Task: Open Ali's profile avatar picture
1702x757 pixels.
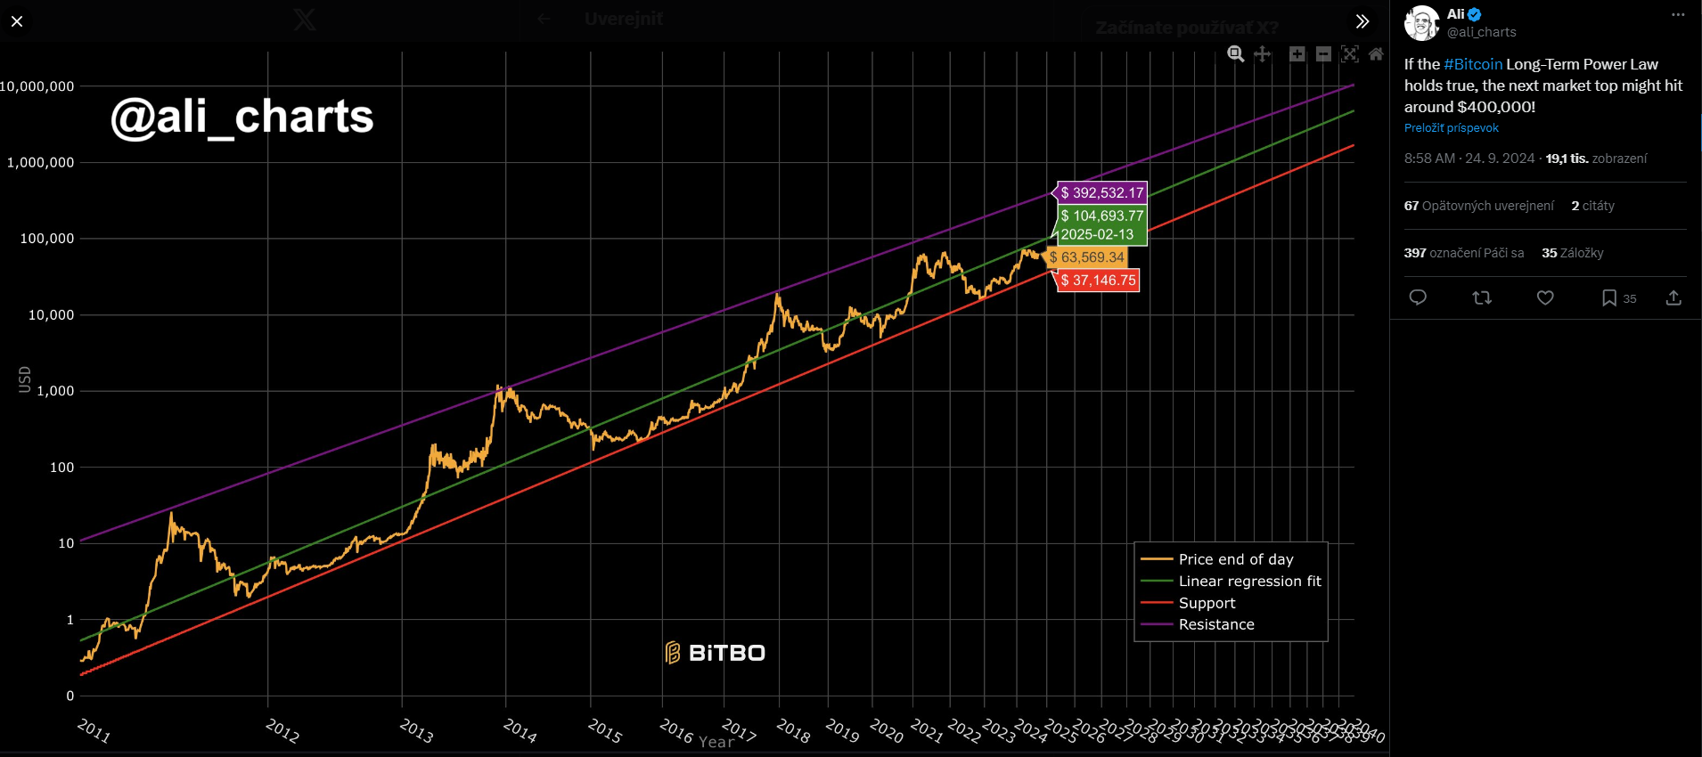Action: (x=1421, y=23)
